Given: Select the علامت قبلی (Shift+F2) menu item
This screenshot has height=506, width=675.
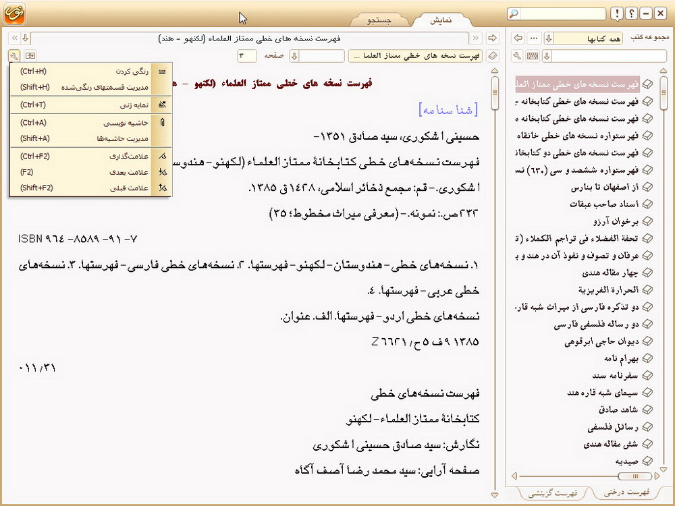Looking at the screenshot, I should (91, 188).
